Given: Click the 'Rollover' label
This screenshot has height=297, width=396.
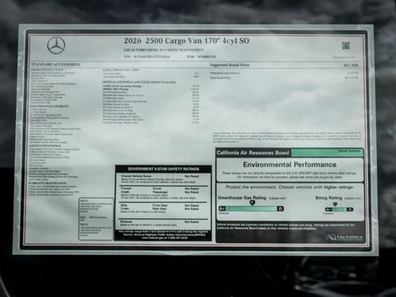Looking at the screenshot, I should point(127,222).
